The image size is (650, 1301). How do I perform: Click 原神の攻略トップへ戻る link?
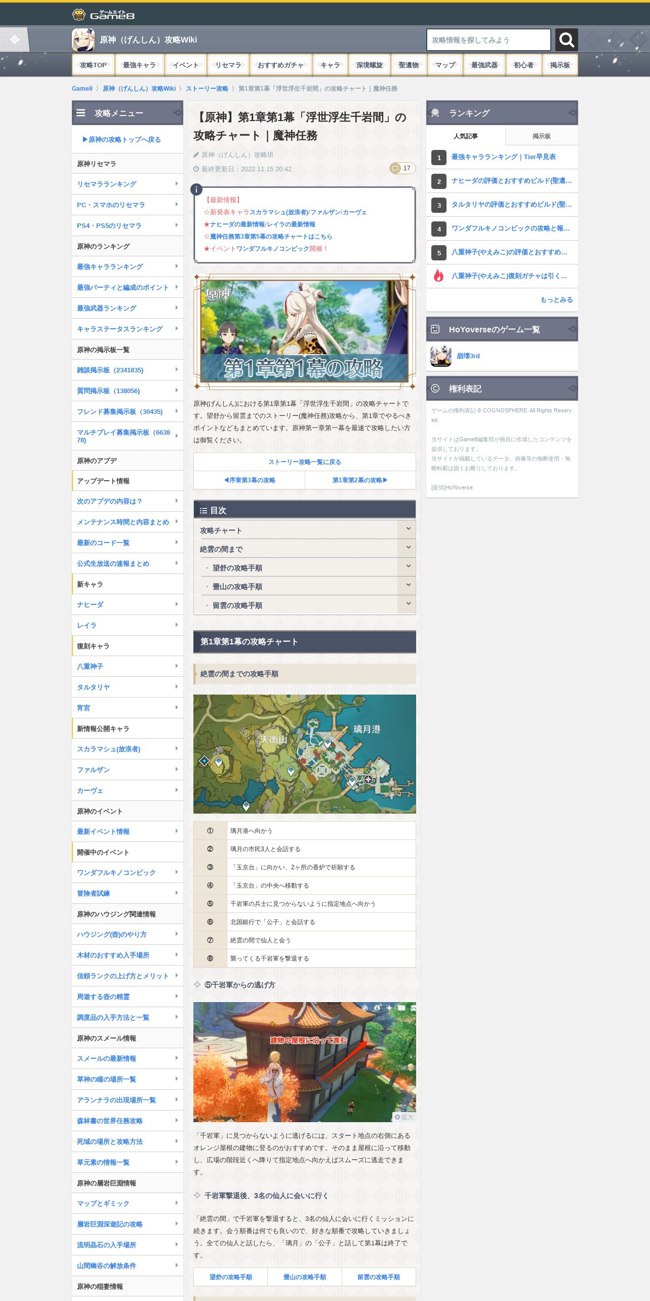pyautogui.click(x=122, y=139)
